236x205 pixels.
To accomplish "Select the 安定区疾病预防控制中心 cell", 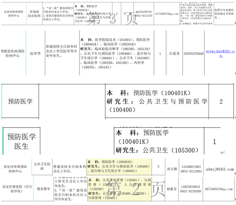I will (x=15, y=169).
